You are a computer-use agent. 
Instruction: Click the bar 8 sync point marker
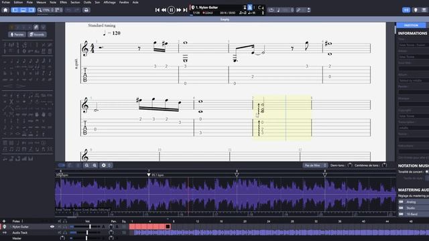pos(237,175)
